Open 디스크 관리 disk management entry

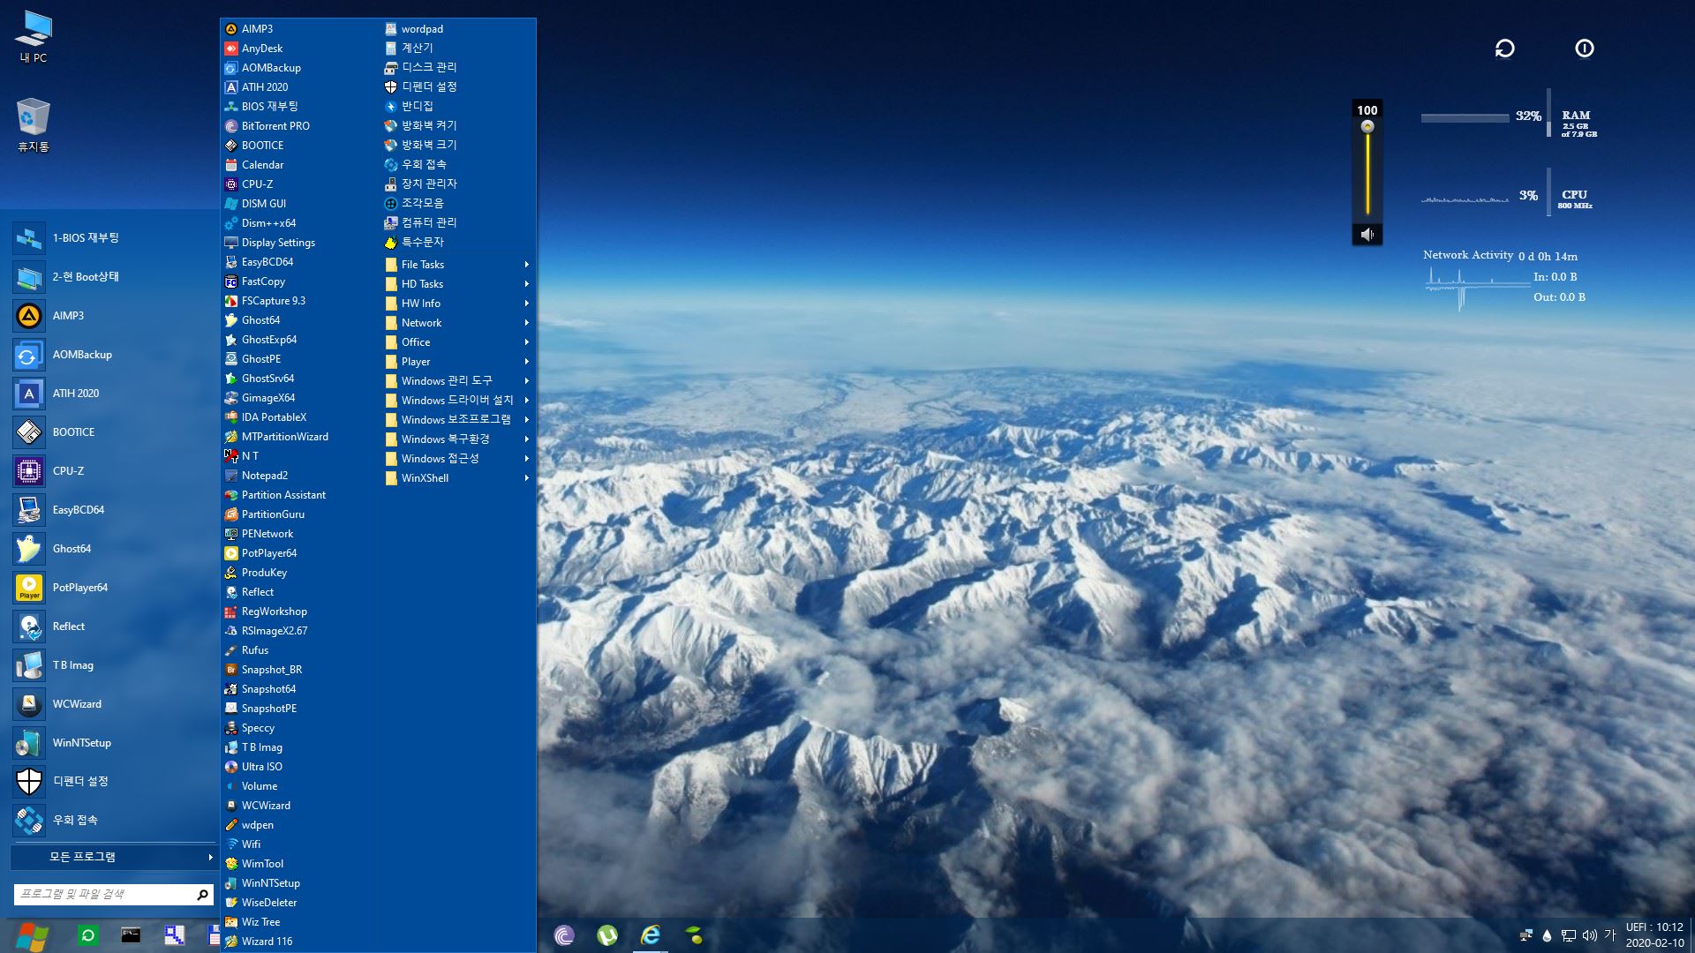tap(458, 67)
